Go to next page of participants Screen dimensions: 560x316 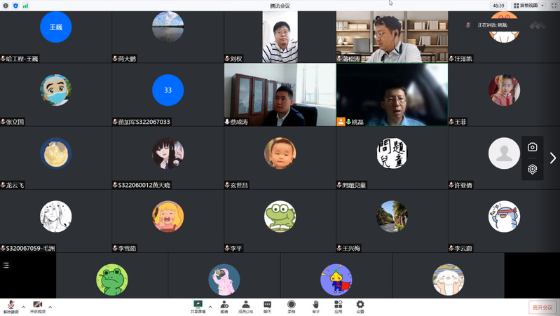tap(552, 158)
